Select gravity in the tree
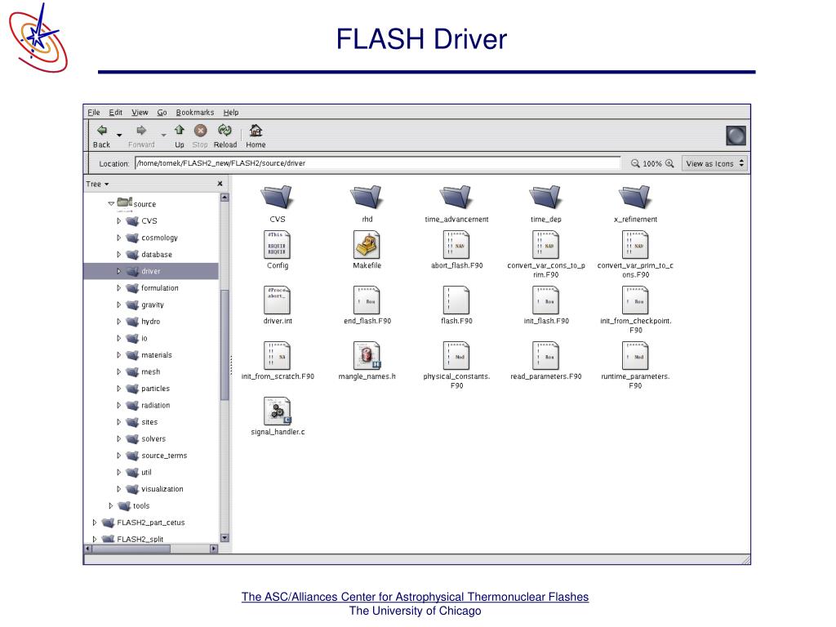This screenshot has height=627, width=836. 153,305
